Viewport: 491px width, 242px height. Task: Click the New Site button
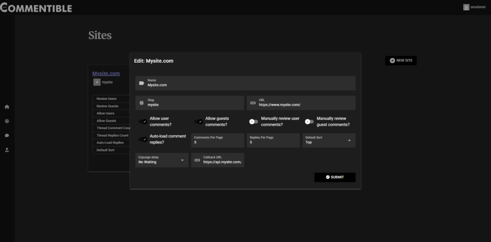401,61
